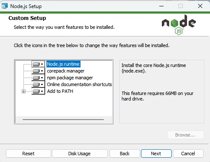Open install options dropdown for Online documentation shortcuts
Screen dimensions: 210x162
pos(38,84)
